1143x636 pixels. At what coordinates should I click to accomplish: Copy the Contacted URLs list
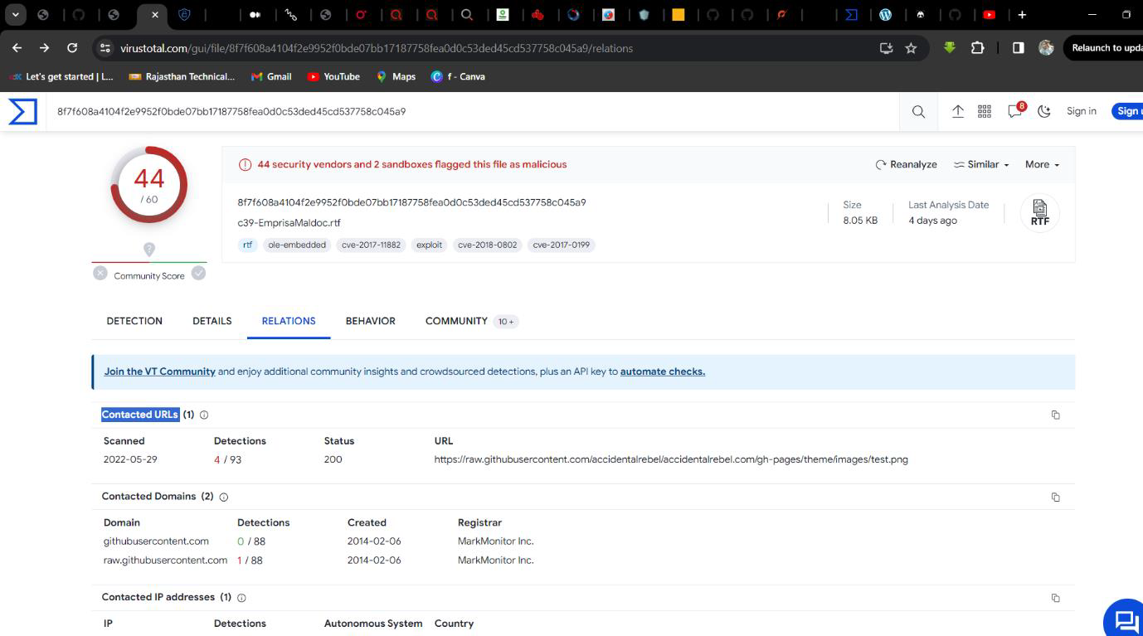point(1055,415)
